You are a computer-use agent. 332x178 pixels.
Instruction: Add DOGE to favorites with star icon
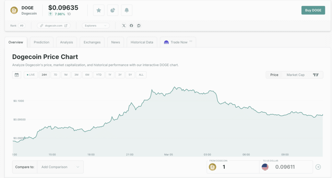pos(99,10)
